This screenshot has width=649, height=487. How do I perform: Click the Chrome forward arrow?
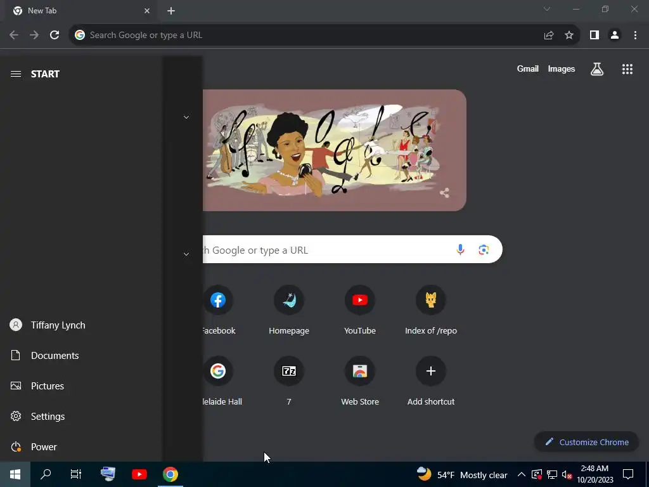(x=34, y=36)
